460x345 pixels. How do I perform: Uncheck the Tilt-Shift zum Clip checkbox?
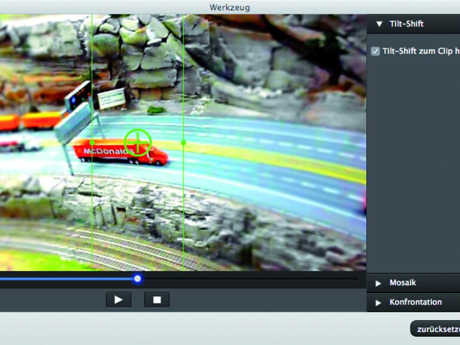click(x=375, y=51)
